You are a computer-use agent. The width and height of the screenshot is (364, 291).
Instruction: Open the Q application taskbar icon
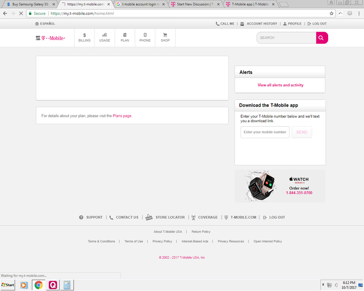(53, 285)
